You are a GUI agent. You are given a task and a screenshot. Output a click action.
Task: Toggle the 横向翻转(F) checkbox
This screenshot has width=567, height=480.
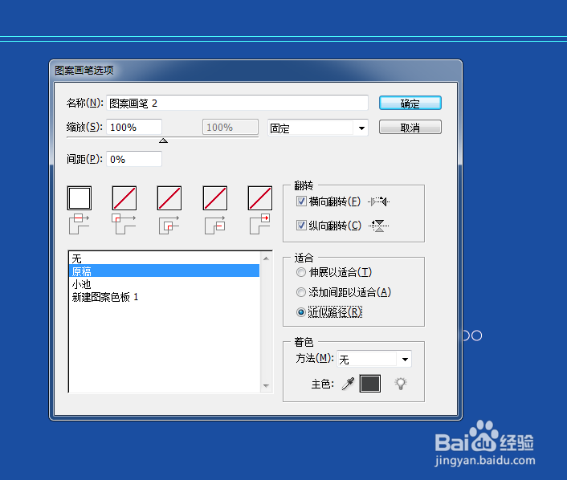[x=301, y=201]
